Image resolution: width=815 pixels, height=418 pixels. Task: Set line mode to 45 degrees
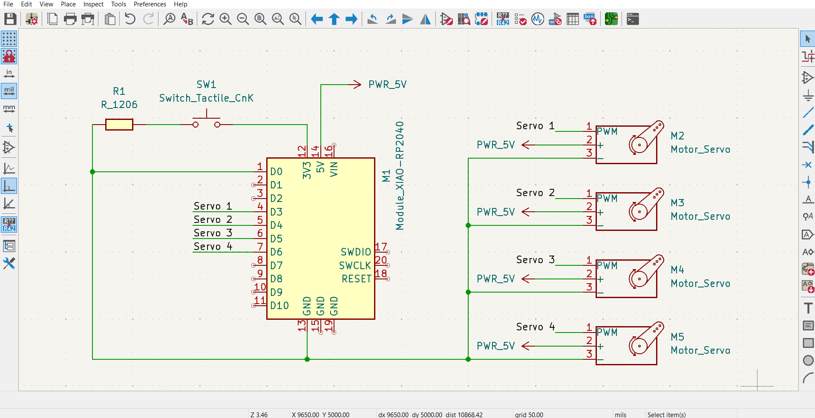pyautogui.click(x=9, y=203)
